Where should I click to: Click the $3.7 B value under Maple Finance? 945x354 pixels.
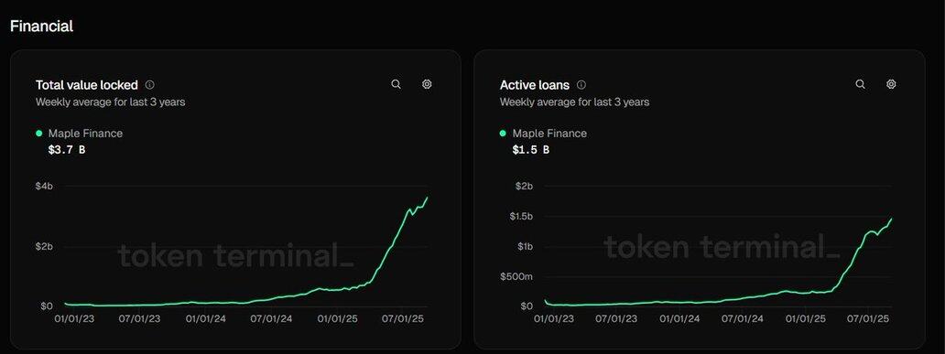coord(66,149)
